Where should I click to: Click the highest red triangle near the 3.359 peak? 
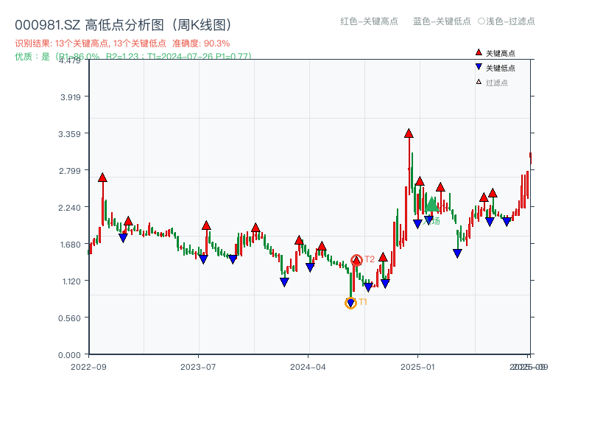pos(409,134)
